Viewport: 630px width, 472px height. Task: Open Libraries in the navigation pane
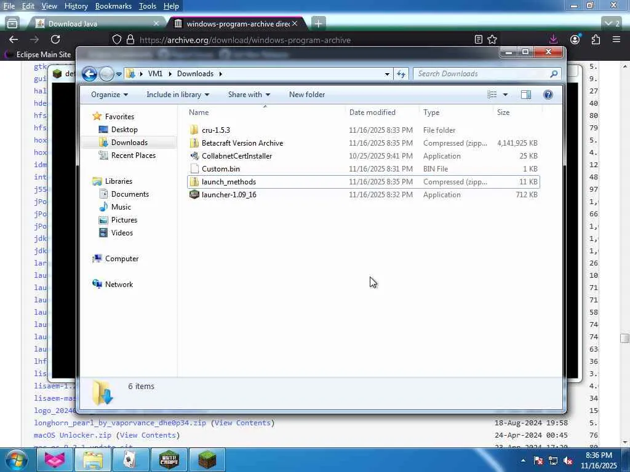118,181
